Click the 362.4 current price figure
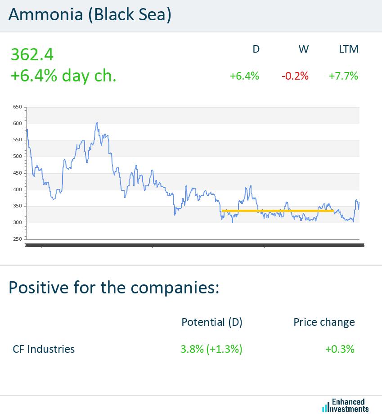The width and height of the screenshot is (382, 414). click(32, 54)
